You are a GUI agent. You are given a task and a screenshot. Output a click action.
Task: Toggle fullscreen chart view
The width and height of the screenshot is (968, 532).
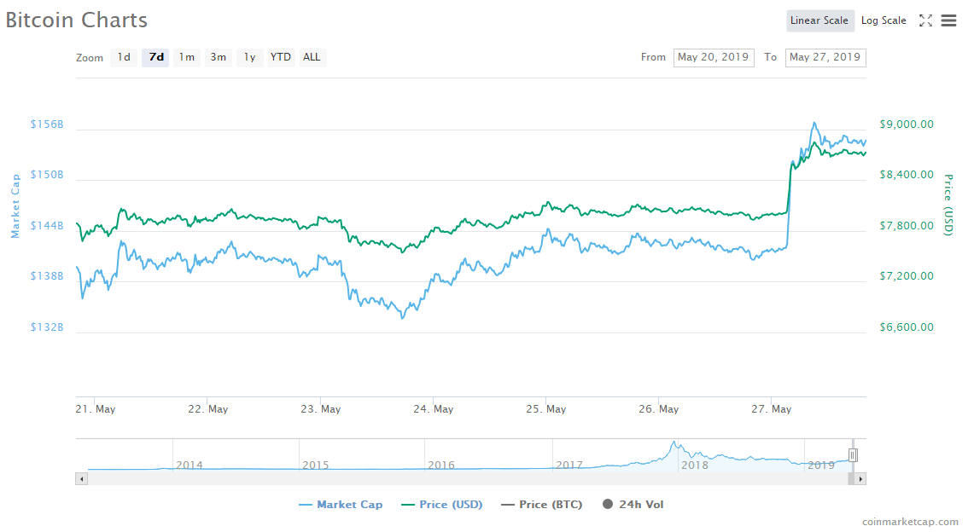click(x=925, y=20)
